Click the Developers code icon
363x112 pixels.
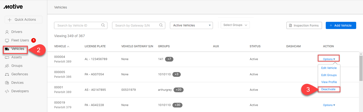point(7,91)
